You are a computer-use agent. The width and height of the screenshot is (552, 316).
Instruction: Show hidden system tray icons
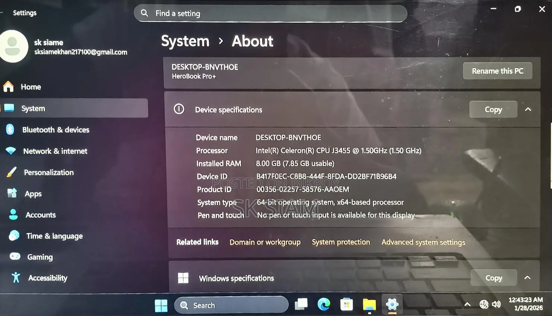[467, 304]
